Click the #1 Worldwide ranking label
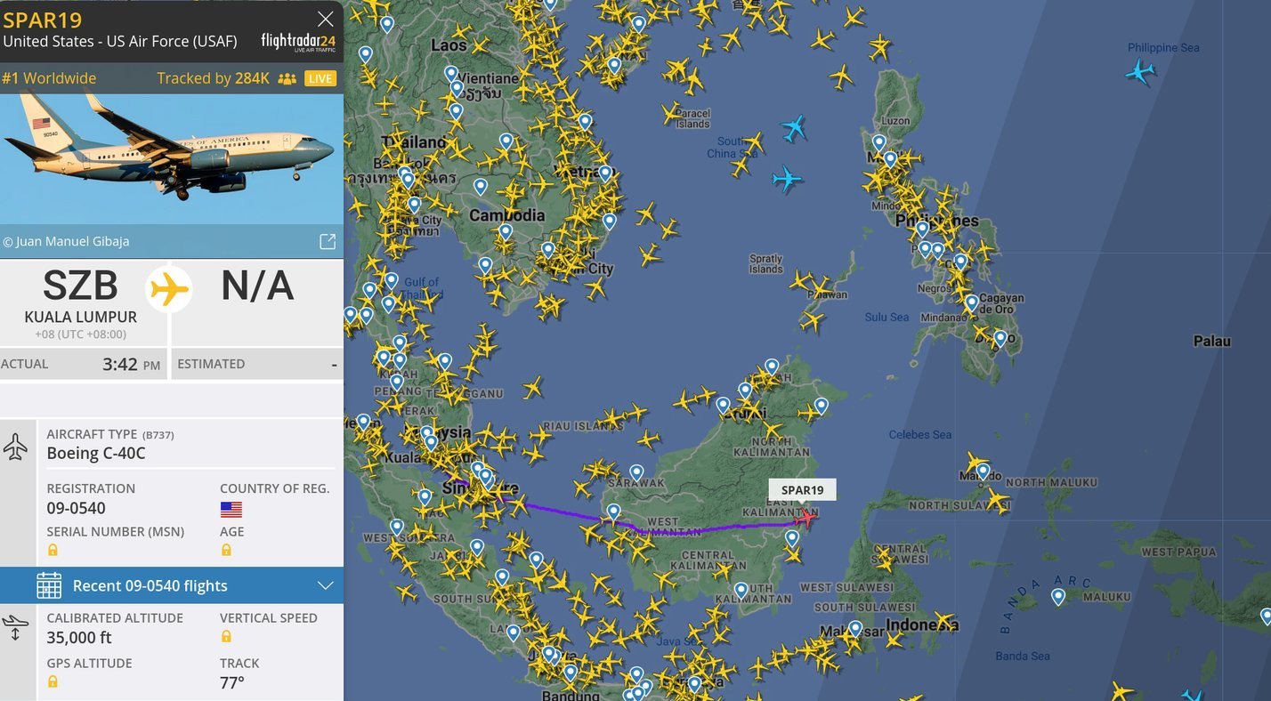Image resolution: width=1271 pixels, height=701 pixels. point(49,78)
